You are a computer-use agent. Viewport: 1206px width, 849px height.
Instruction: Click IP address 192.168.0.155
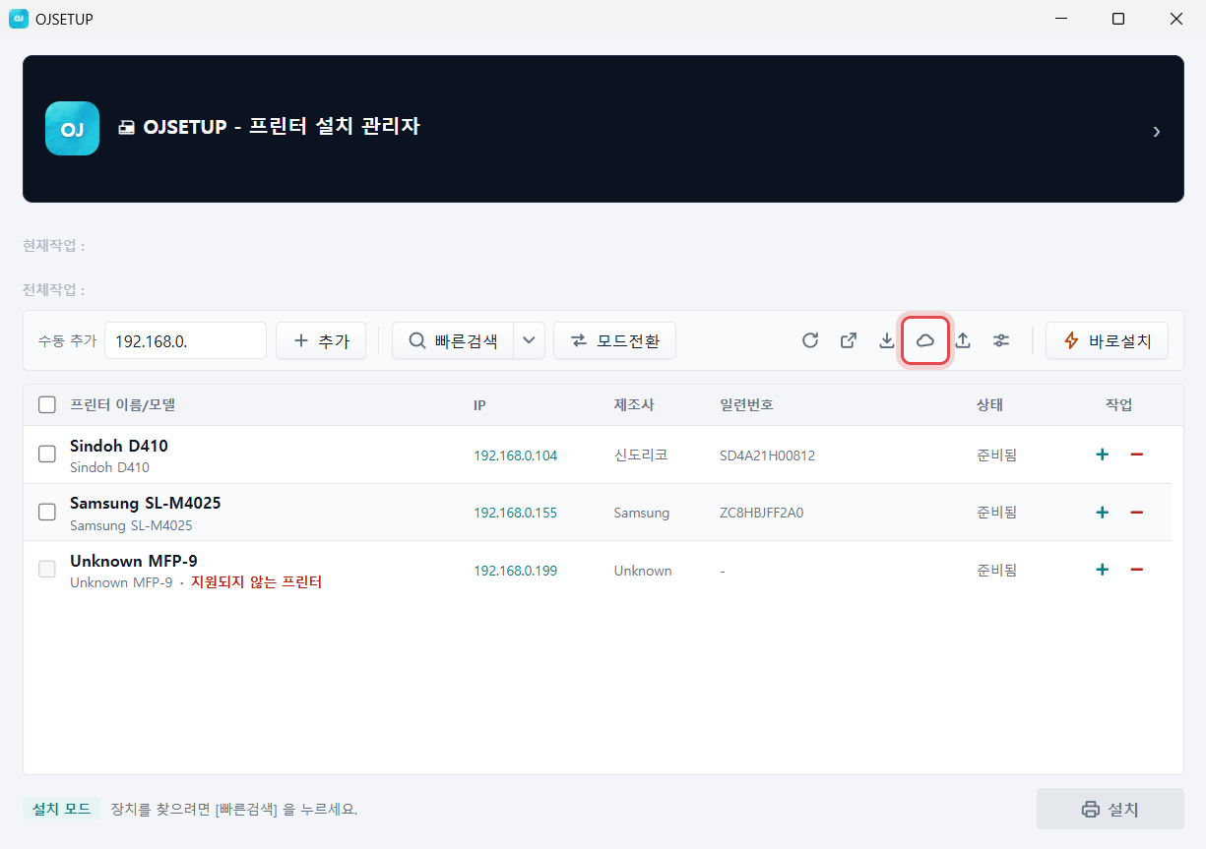pos(515,513)
